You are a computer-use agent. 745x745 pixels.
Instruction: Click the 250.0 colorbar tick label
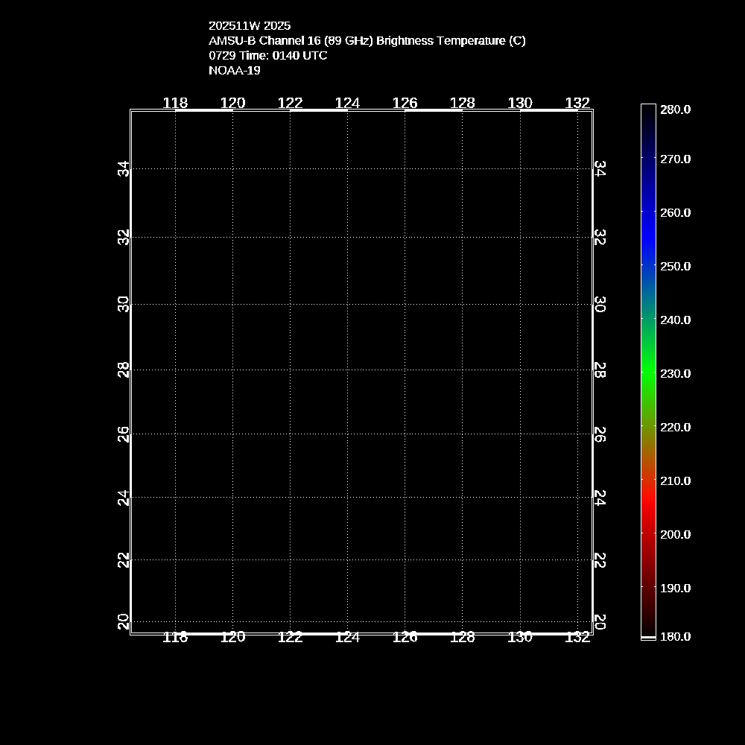[675, 266]
